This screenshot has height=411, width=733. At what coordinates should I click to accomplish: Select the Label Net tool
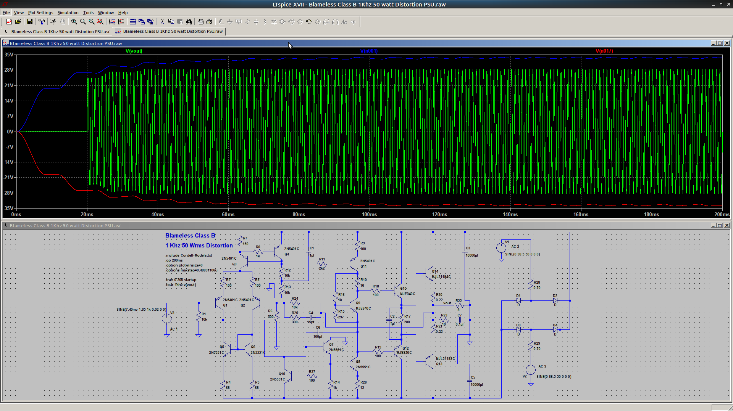[x=239, y=22]
